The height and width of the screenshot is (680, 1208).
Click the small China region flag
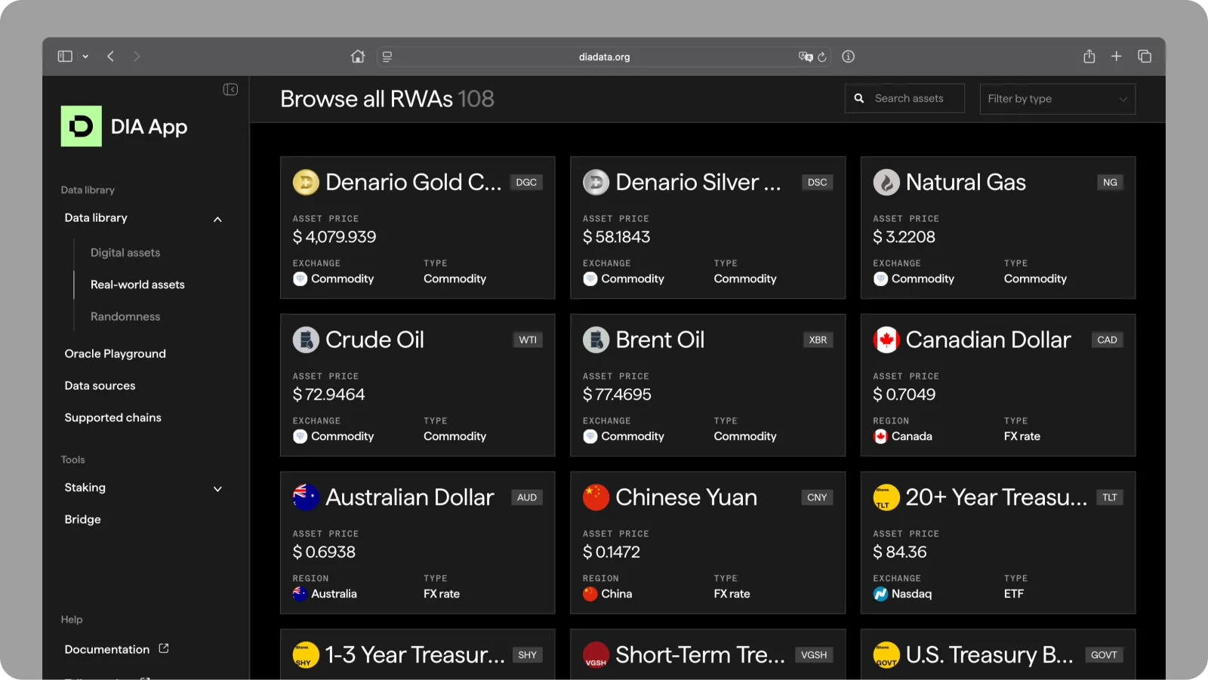590,594
